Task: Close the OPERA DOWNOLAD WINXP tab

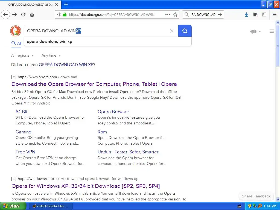Action: [x=57, y=5]
